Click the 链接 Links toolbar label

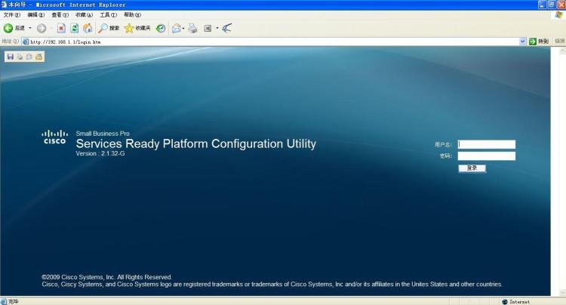pyautogui.click(x=559, y=42)
